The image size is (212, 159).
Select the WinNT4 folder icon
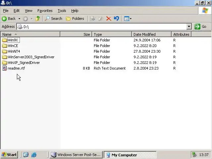click(4, 51)
